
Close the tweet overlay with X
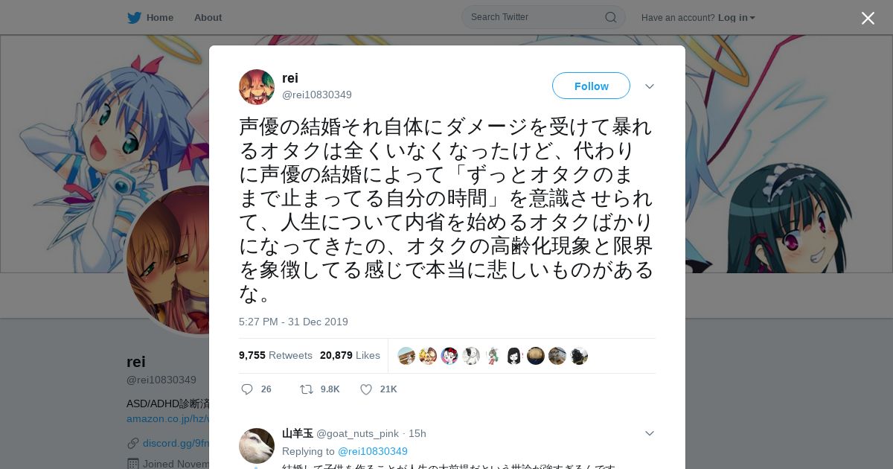tap(868, 18)
